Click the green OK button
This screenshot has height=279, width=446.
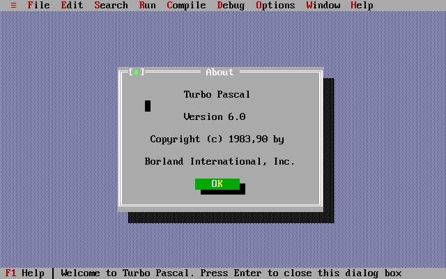click(x=217, y=184)
